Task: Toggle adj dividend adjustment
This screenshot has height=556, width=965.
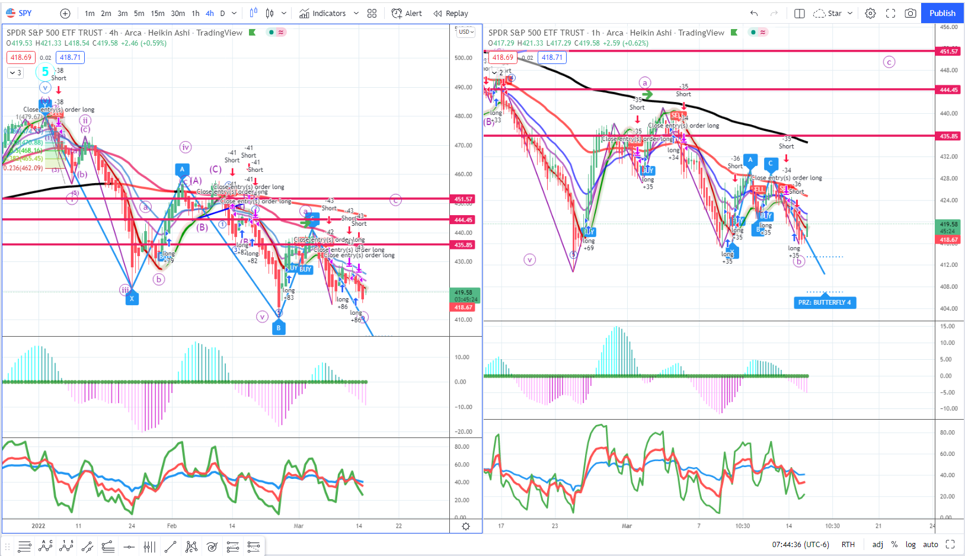Action: pos(878,544)
